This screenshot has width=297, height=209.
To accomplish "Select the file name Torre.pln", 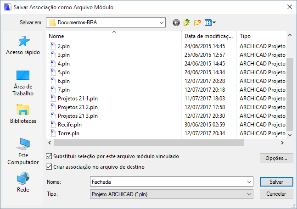I will [68, 133].
